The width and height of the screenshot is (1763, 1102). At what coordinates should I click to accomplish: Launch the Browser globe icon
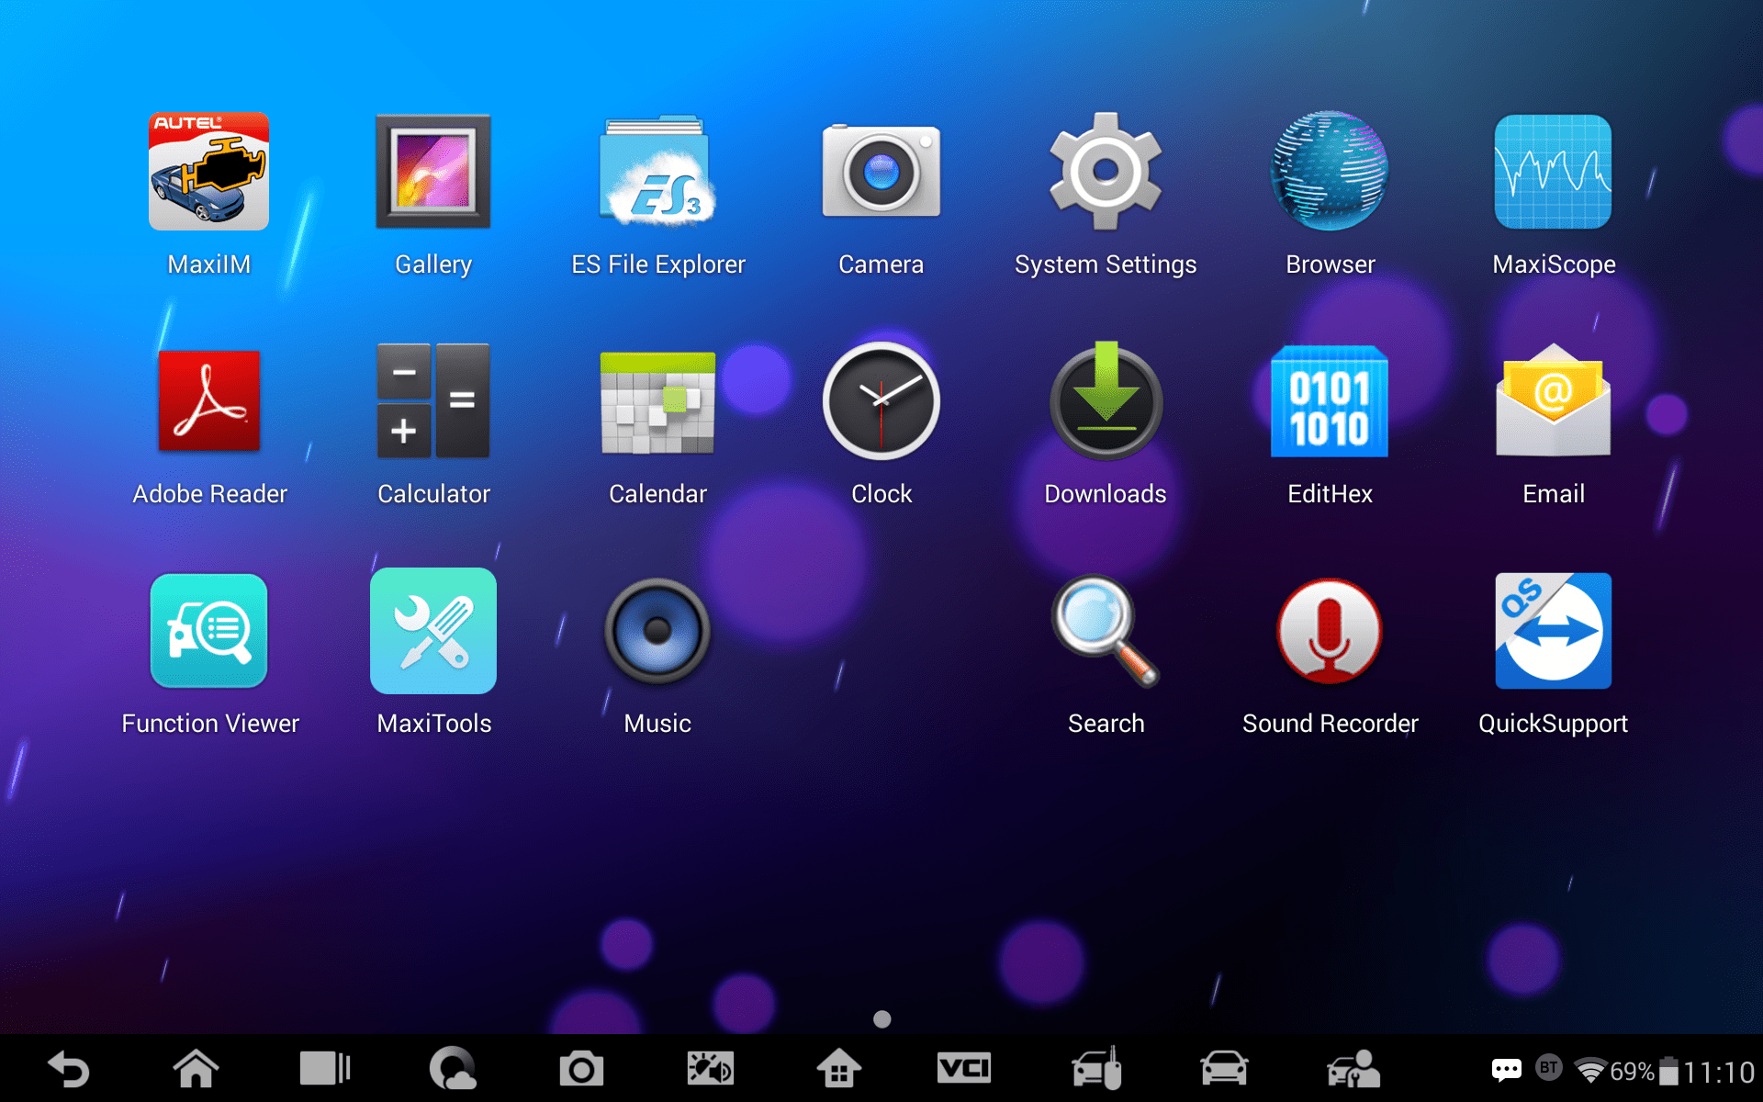click(1330, 172)
